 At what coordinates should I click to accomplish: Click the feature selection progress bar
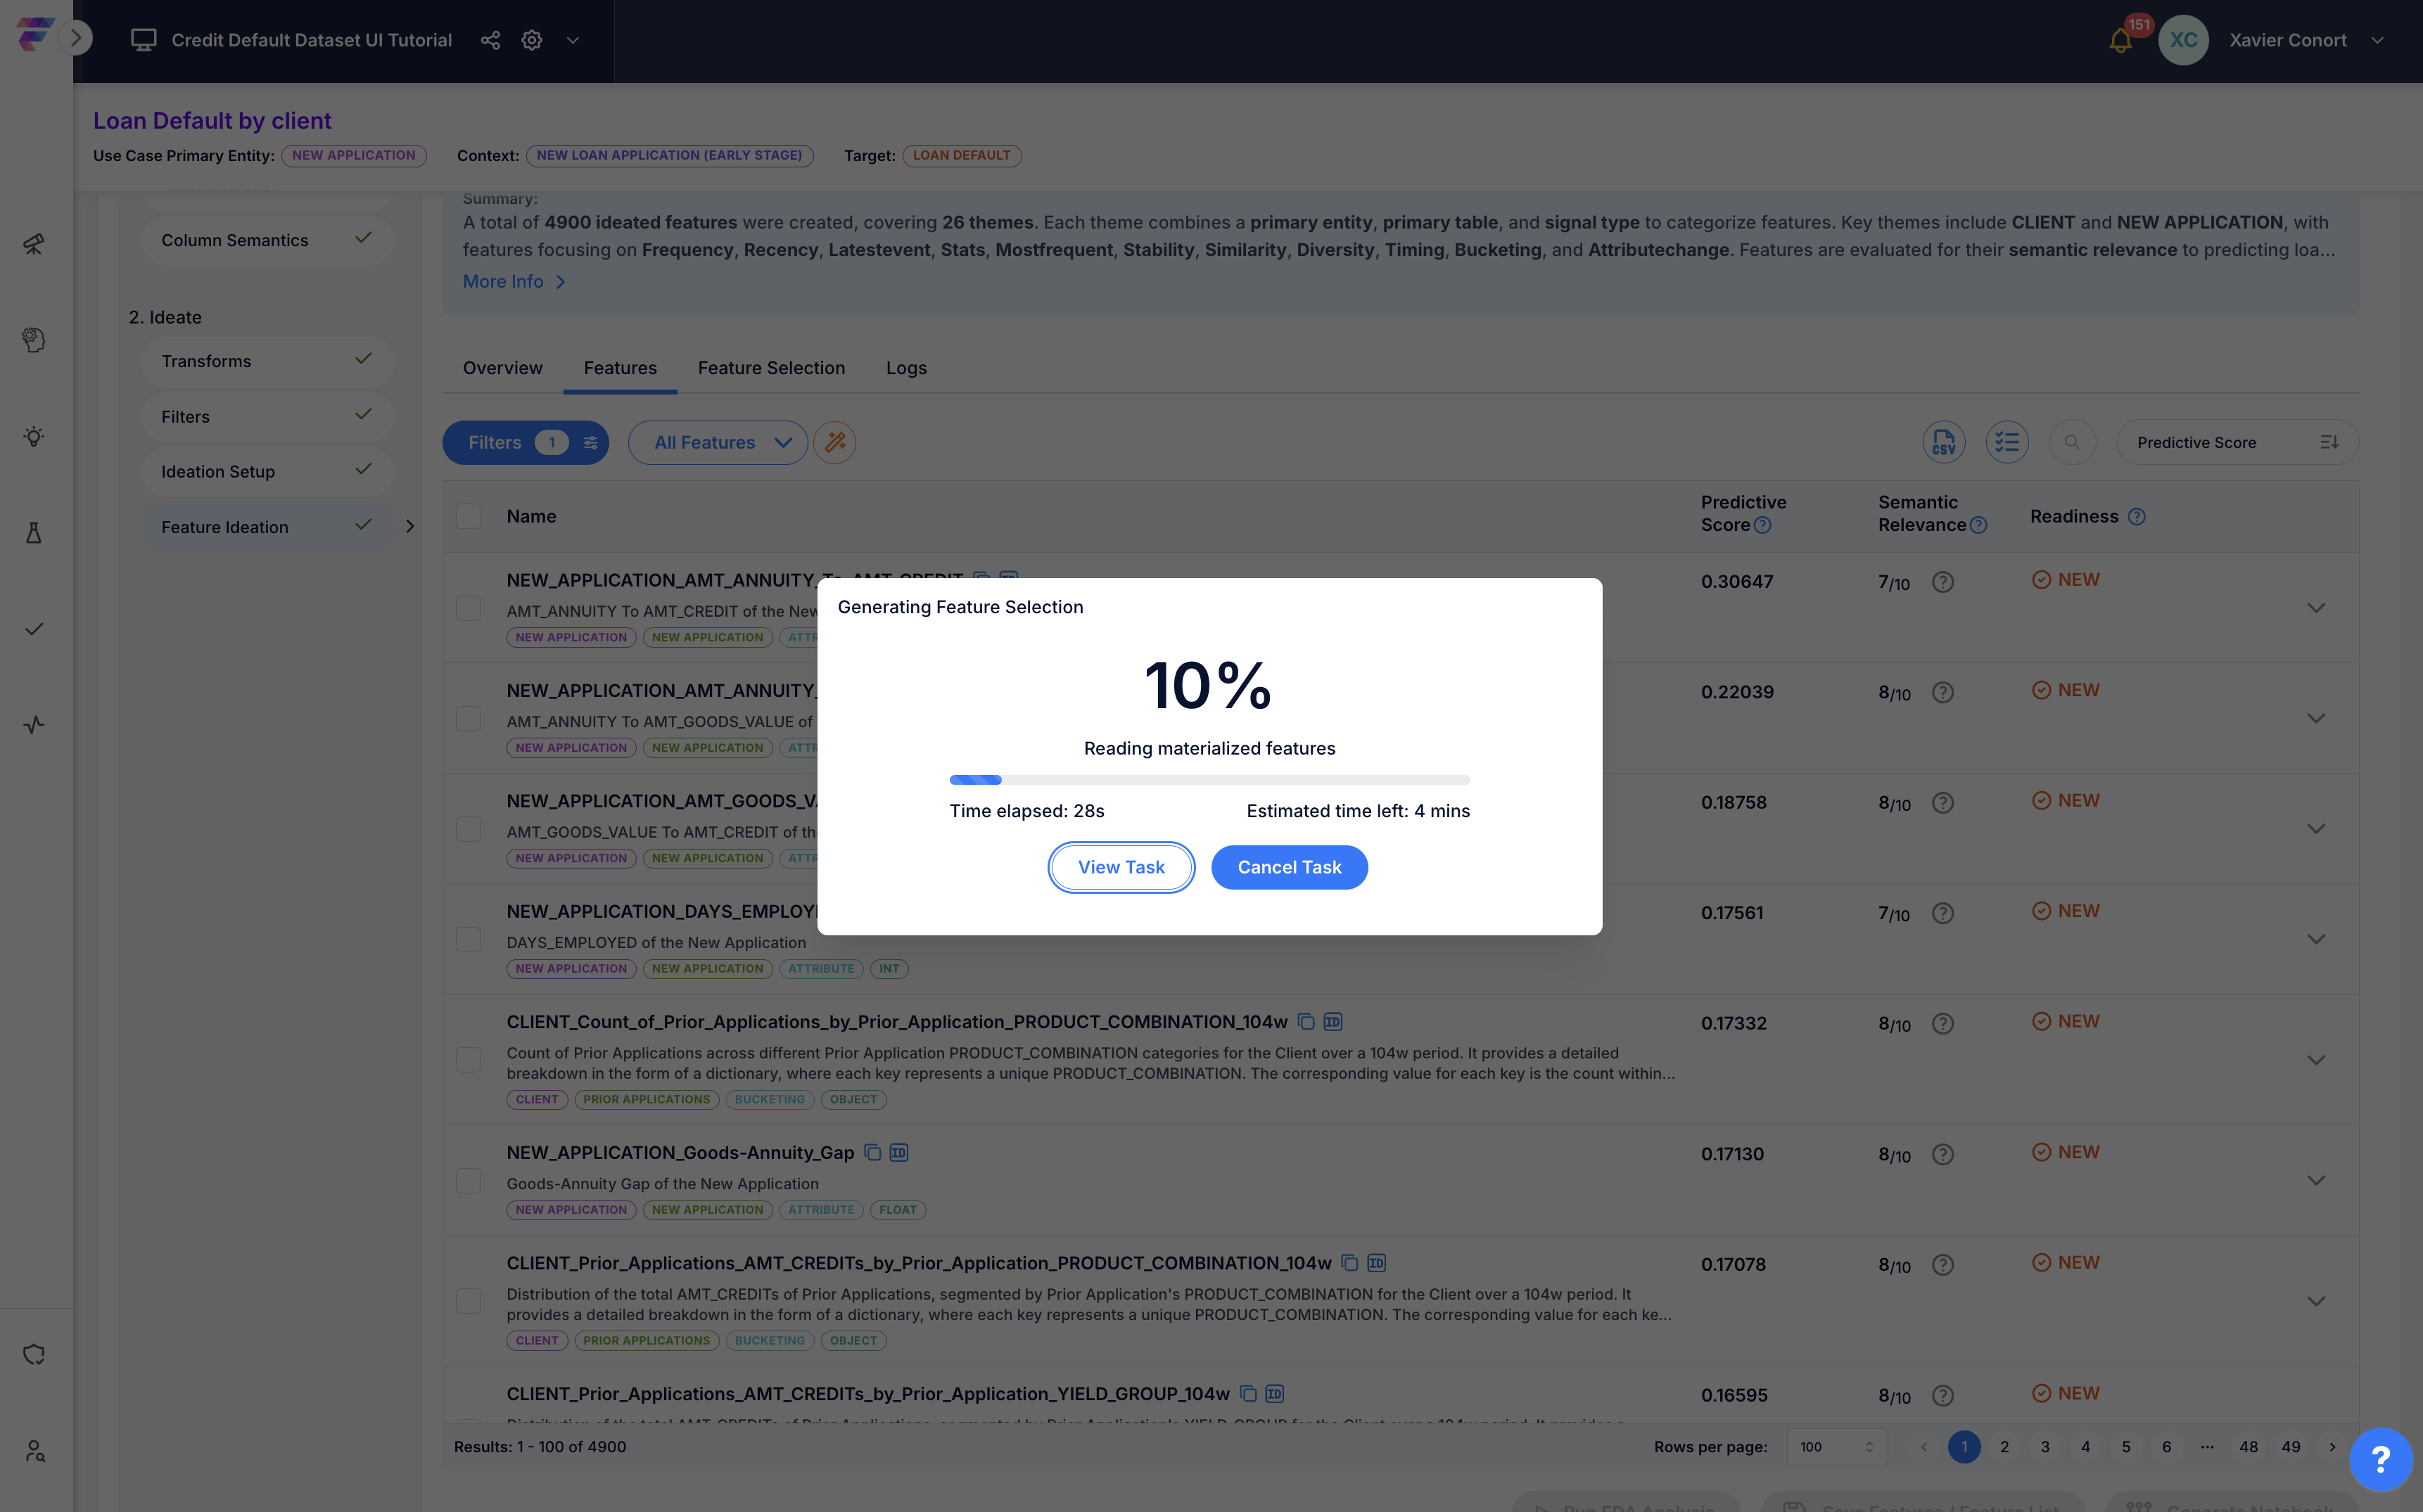pyautogui.click(x=1209, y=779)
